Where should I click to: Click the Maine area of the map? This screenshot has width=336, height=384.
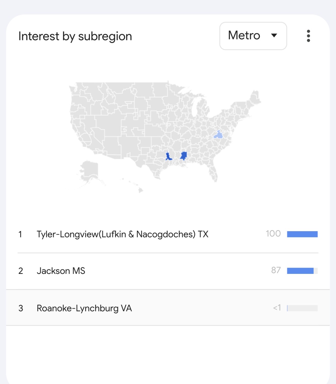click(255, 97)
